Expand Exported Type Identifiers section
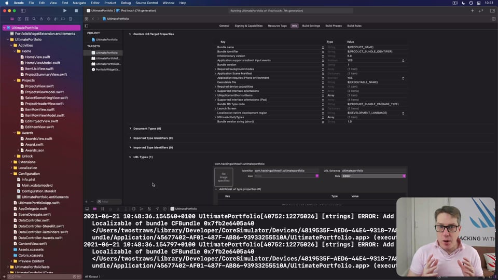498x280 pixels. [x=130, y=138]
